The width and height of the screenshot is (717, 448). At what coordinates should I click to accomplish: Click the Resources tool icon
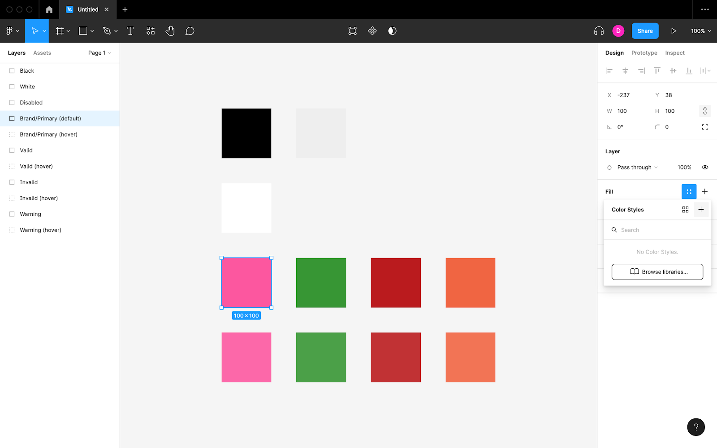(x=151, y=31)
